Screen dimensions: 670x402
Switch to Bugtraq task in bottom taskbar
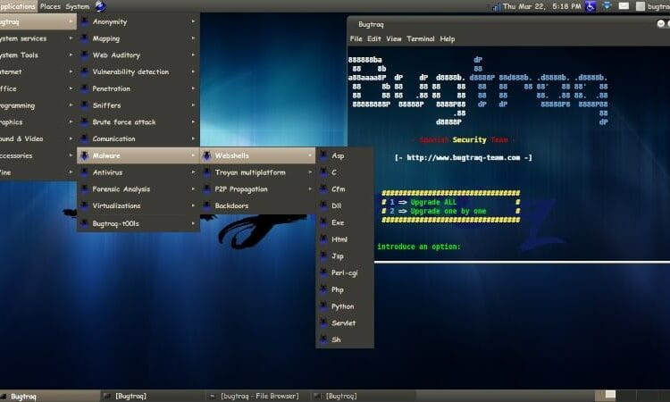[50, 396]
